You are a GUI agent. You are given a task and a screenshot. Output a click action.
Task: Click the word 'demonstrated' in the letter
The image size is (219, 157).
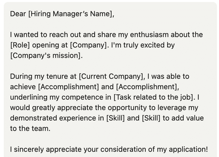(x=34, y=118)
